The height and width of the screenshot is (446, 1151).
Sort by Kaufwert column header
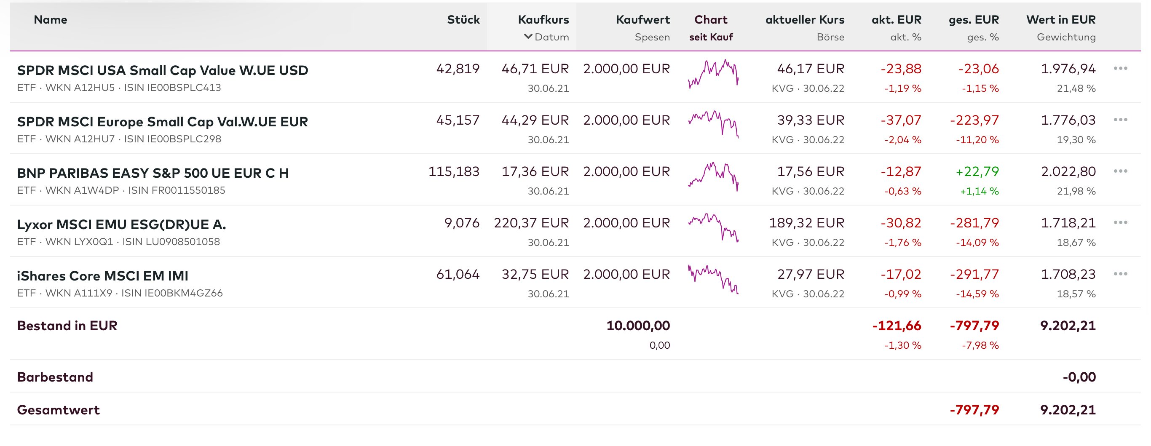642,20
